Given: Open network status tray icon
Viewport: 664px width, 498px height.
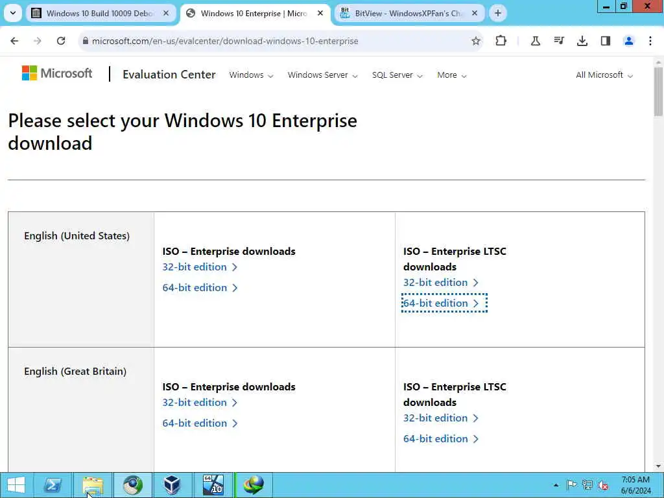Looking at the screenshot, I should [x=587, y=485].
